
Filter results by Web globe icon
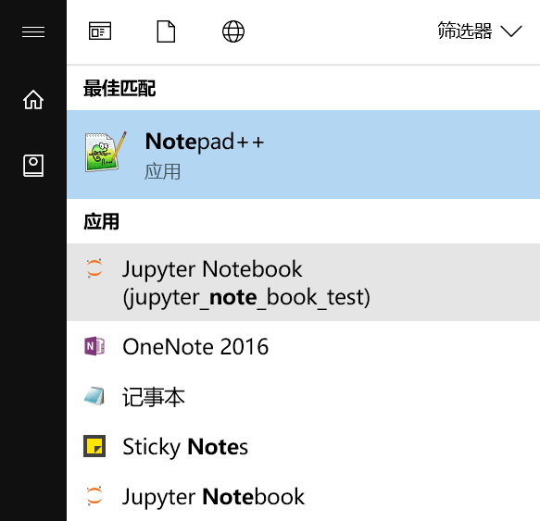[x=233, y=31]
